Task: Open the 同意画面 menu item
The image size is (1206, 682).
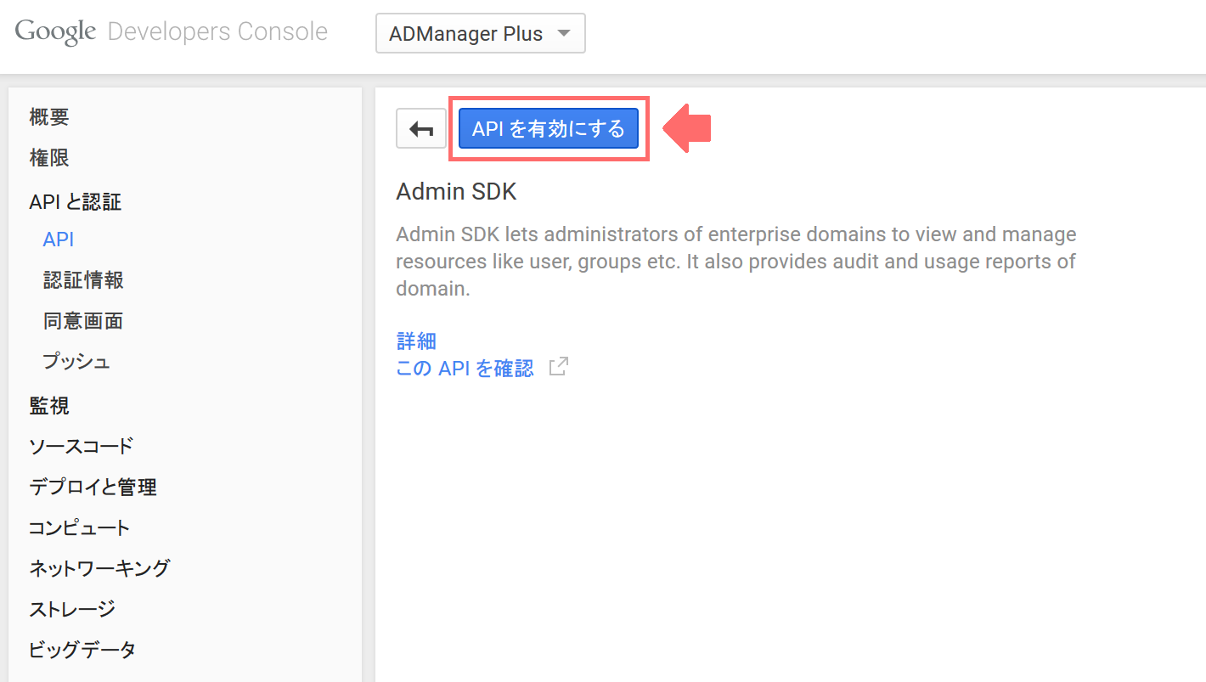Action: click(x=82, y=320)
